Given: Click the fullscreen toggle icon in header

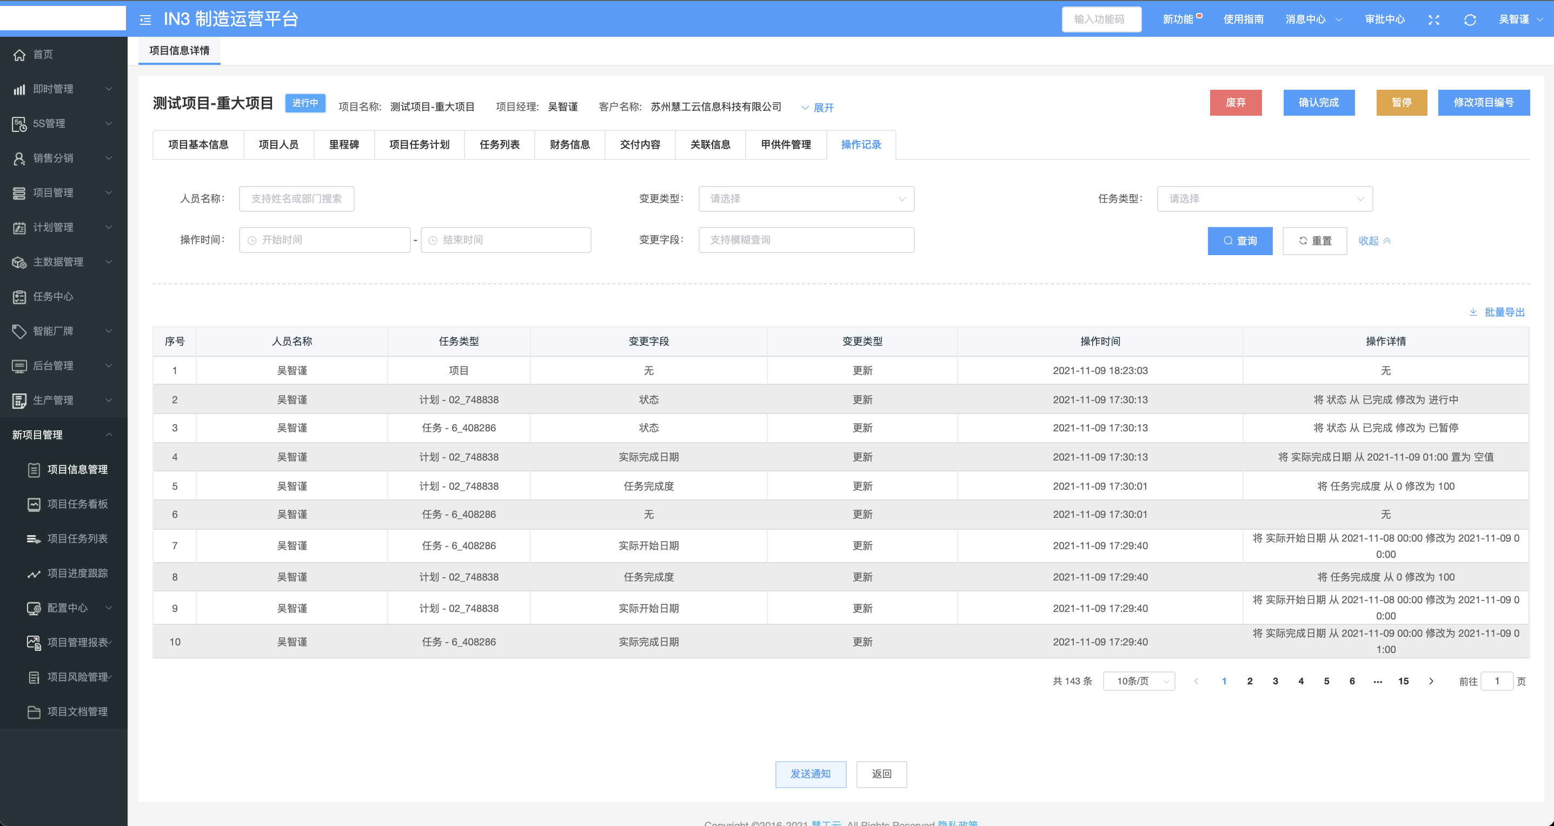Looking at the screenshot, I should 1434,20.
